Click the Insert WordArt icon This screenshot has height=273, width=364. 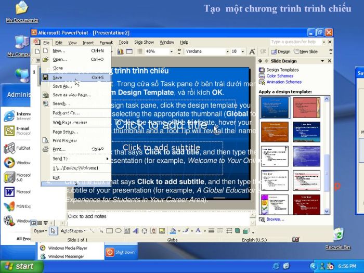[x=136, y=231]
